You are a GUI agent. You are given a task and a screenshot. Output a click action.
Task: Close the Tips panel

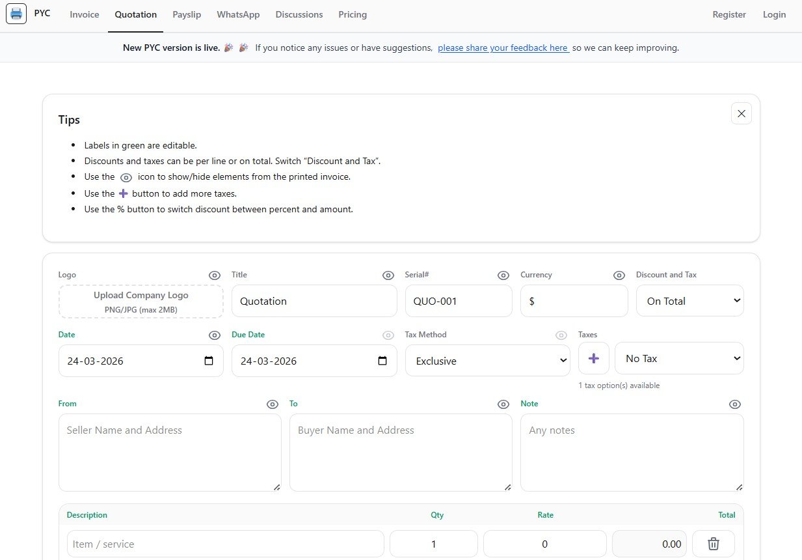point(742,113)
